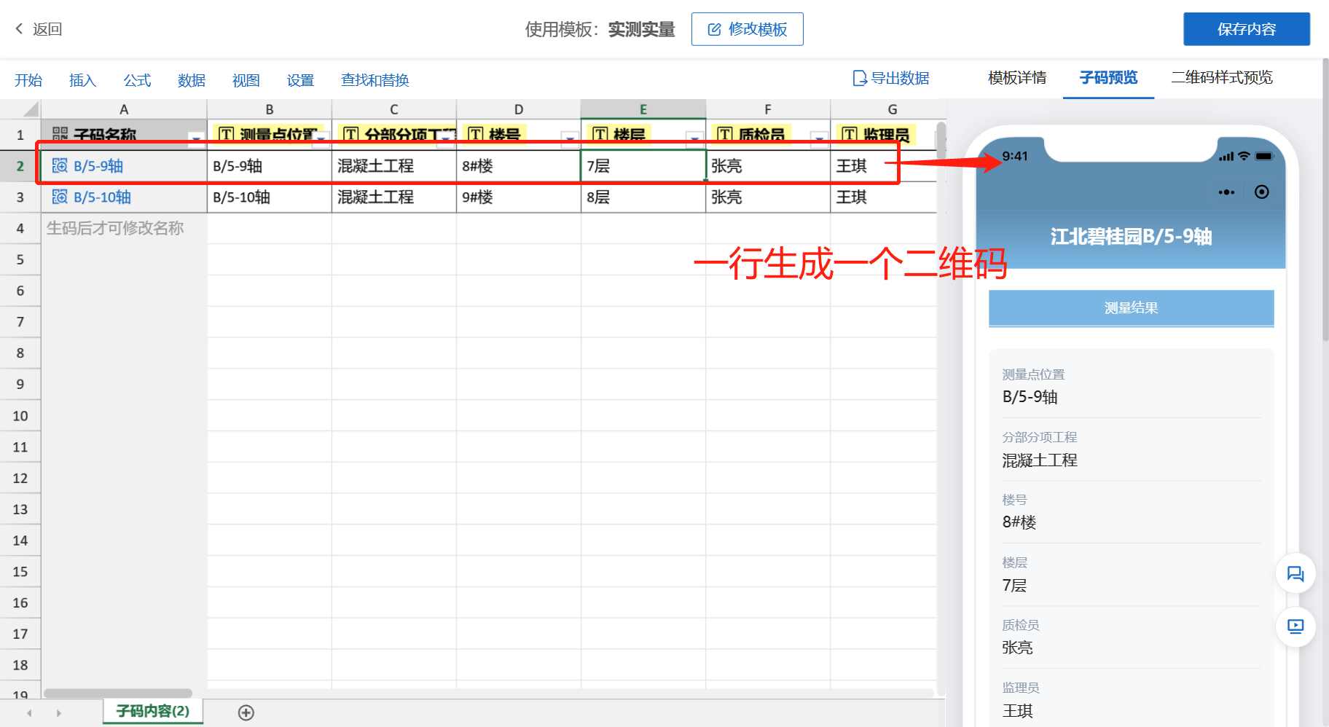Screen dimensions: 1329x727
Task: Click the 保存内容 button
Action: pos(1246,29)
